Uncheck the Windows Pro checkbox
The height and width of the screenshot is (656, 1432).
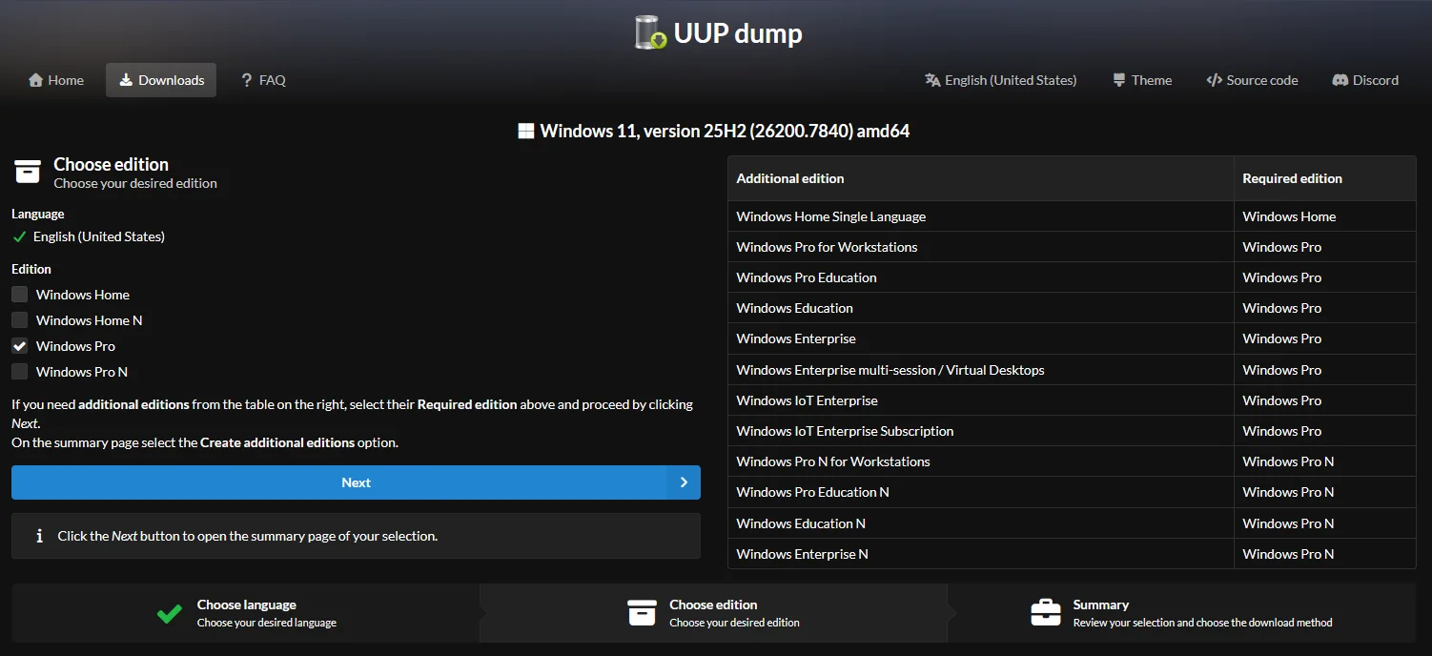[19, 346]
